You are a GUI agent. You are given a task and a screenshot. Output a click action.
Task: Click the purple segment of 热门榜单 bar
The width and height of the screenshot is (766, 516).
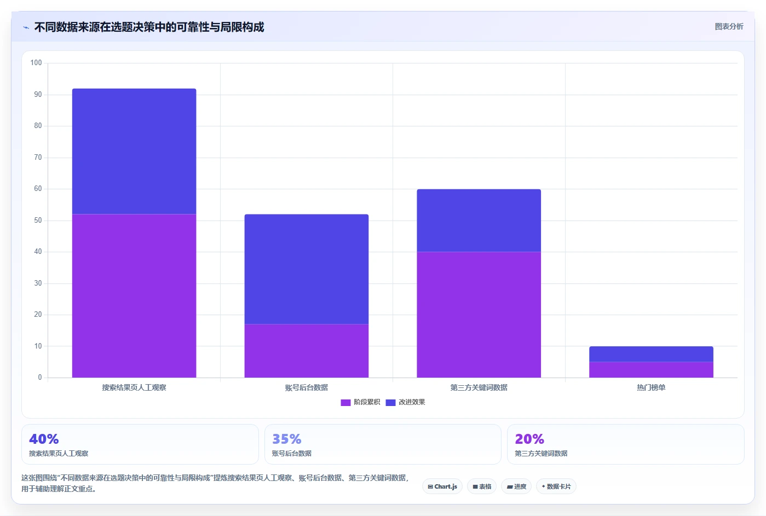pos(651,370)
